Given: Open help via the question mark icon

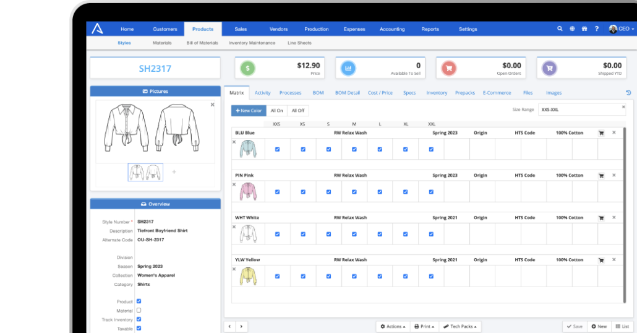Looking at the screenshot, I should click(x=596, y=29).
